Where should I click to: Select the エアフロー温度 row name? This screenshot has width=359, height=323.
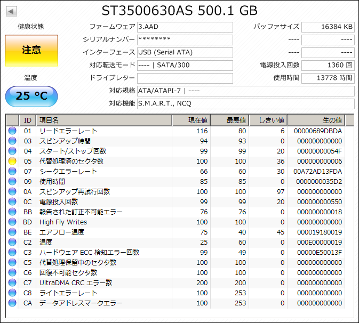(x=62, y=232)
